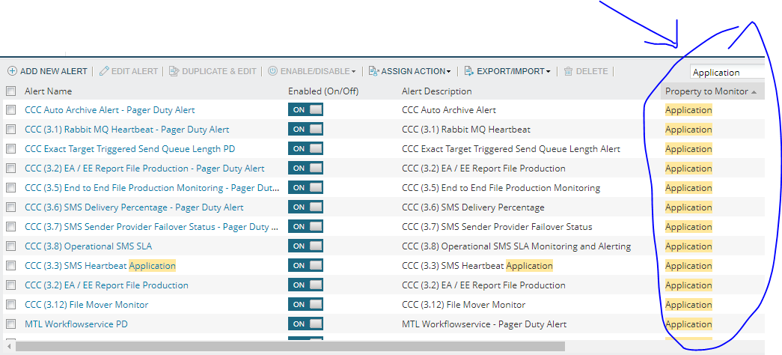This screenshot has width=782, height=355.
Task: Click the left scroll arrow on the horizontal scrollbar
Action: point(9,346)
